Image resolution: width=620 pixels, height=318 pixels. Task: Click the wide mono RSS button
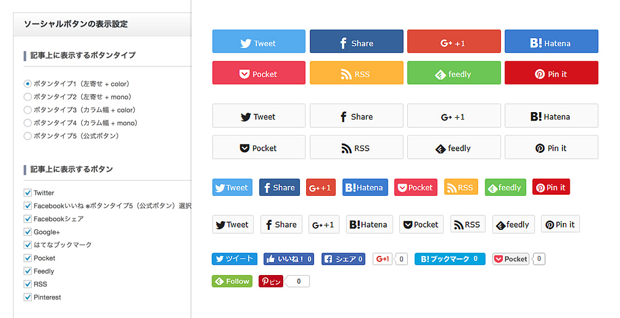point(357,147)
